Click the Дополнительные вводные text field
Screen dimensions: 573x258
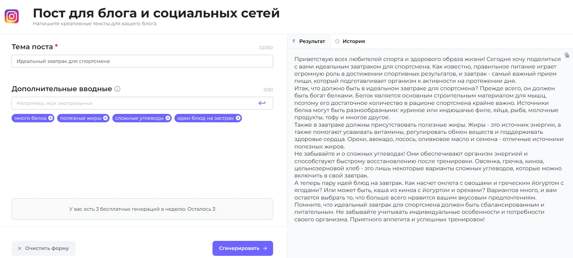click(x=134, y=103)
